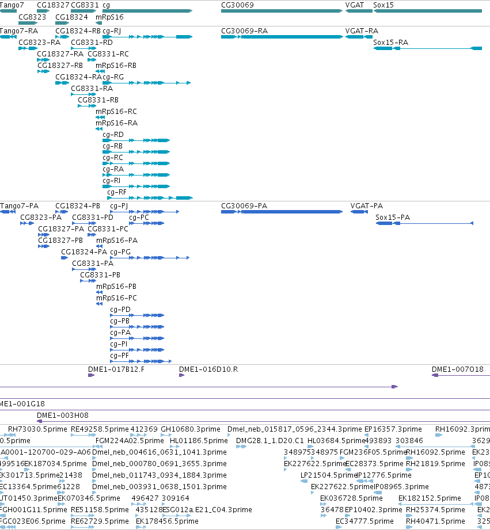
Task: Select the CG8323 gene label
Action: [32, 17]
